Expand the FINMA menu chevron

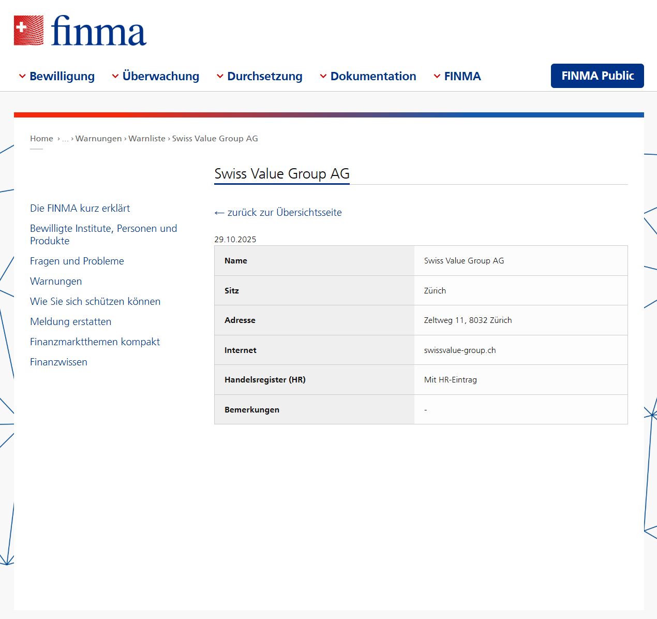437,76
